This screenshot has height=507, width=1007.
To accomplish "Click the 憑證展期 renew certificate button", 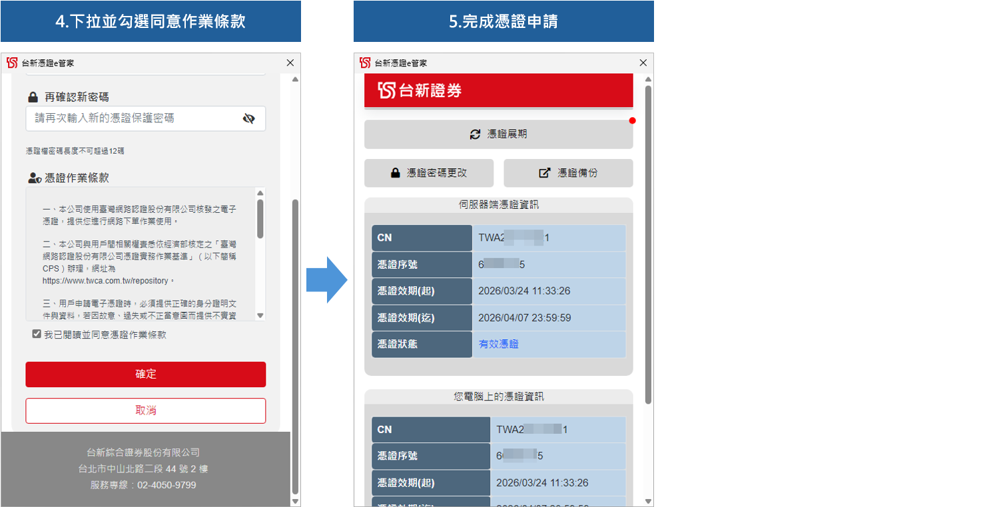I will point(498,134).
